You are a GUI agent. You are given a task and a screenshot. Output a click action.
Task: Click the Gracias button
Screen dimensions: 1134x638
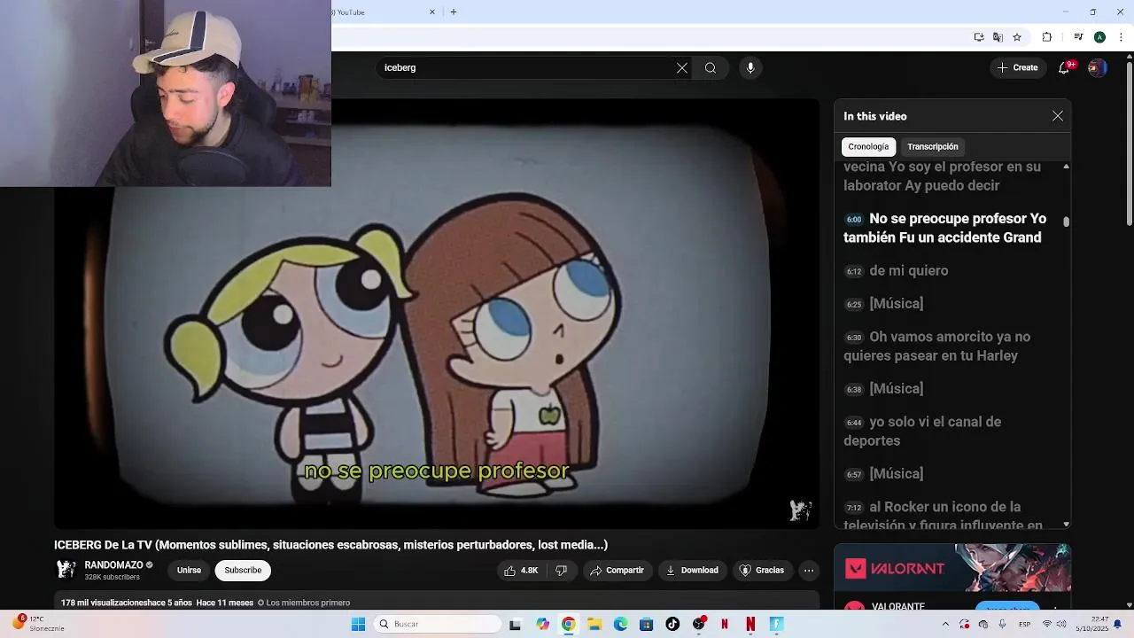762,571
